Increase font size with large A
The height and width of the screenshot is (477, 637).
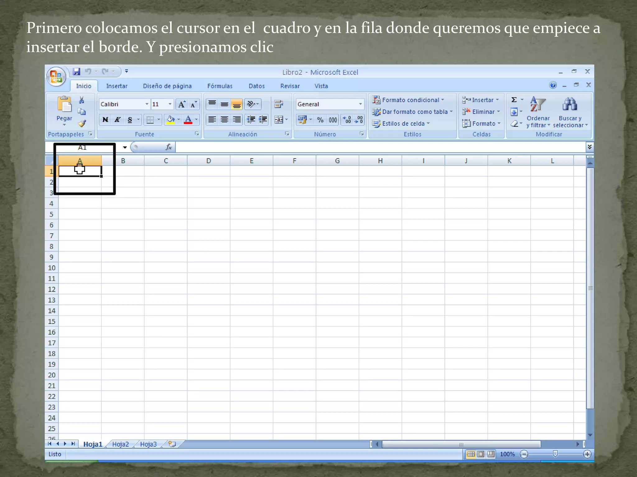coord(182,104)
